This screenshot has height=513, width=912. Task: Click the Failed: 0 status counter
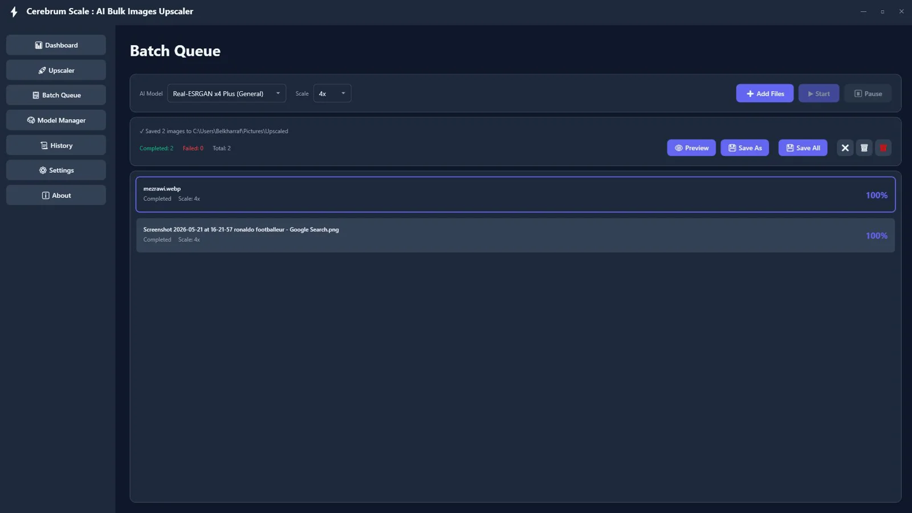pyautogui.click(x=193, y=148)
